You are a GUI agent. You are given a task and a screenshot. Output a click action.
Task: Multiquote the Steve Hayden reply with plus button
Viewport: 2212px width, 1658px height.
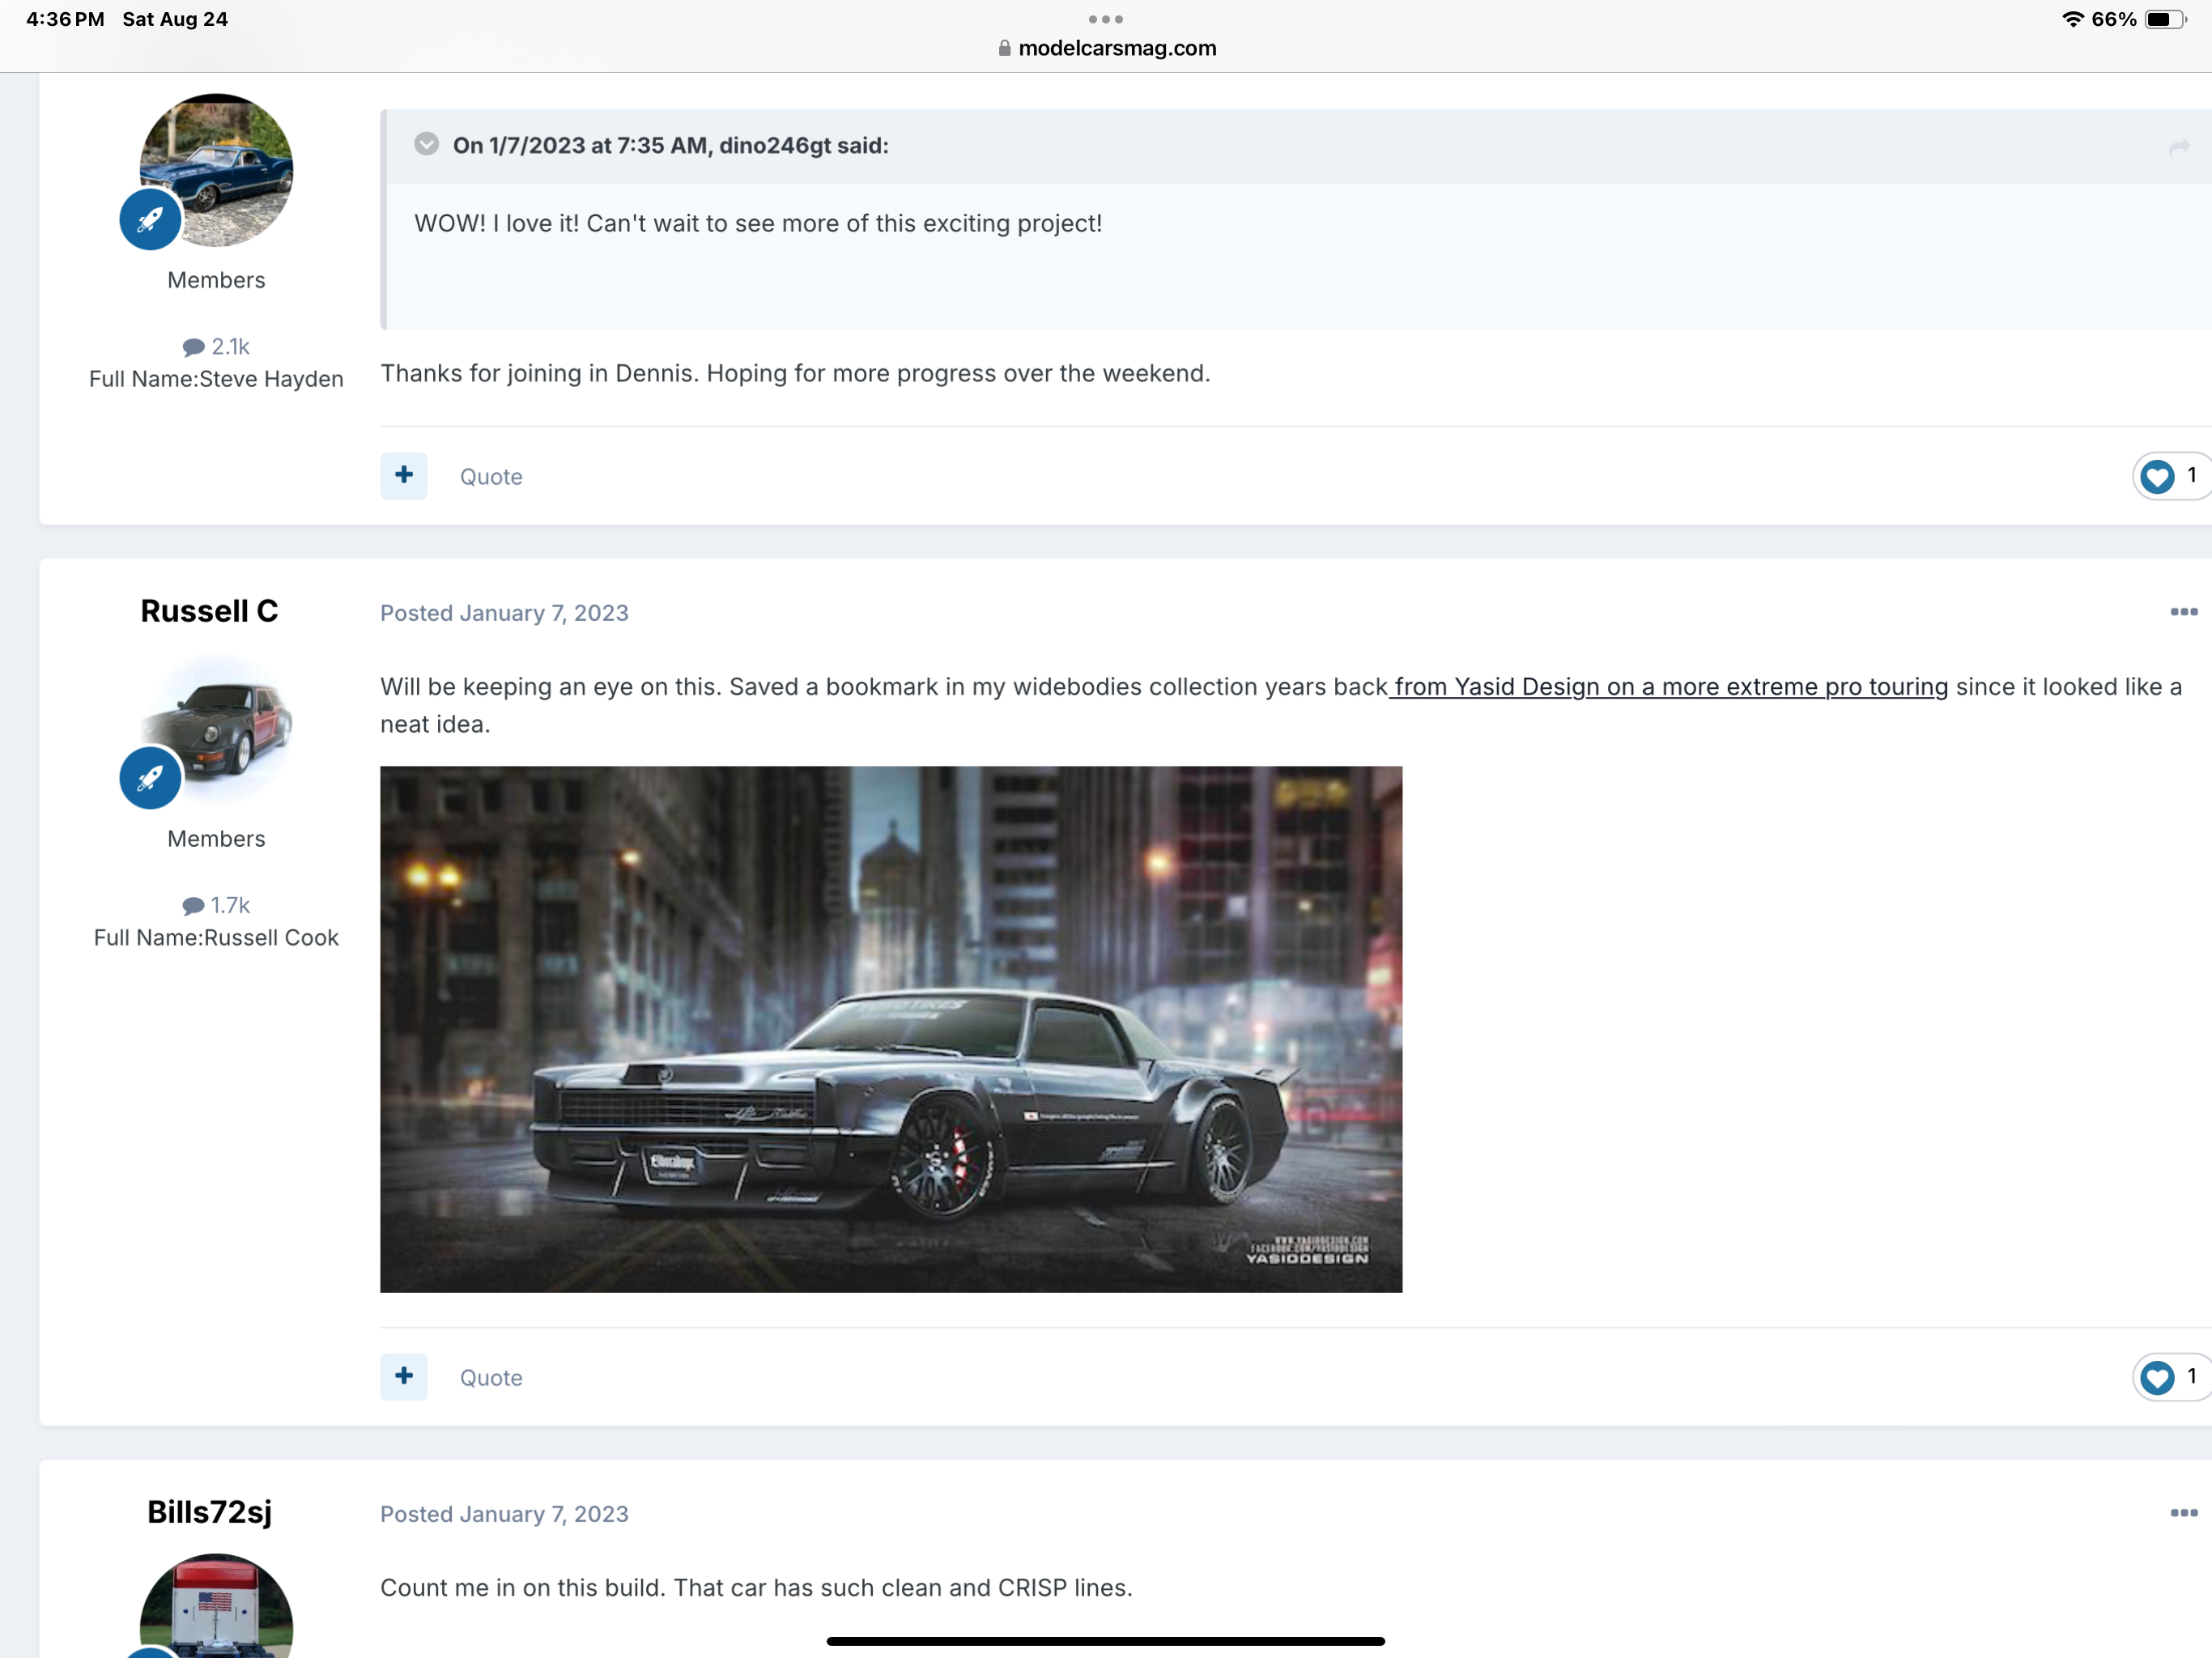(404, 475)
